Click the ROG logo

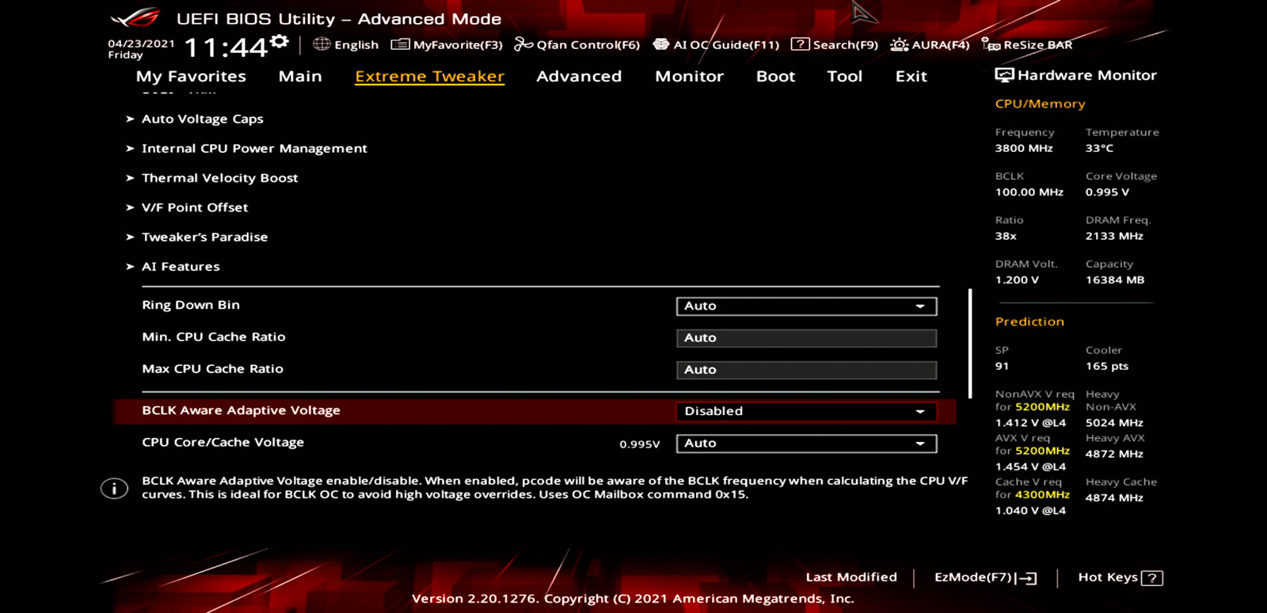135,17
